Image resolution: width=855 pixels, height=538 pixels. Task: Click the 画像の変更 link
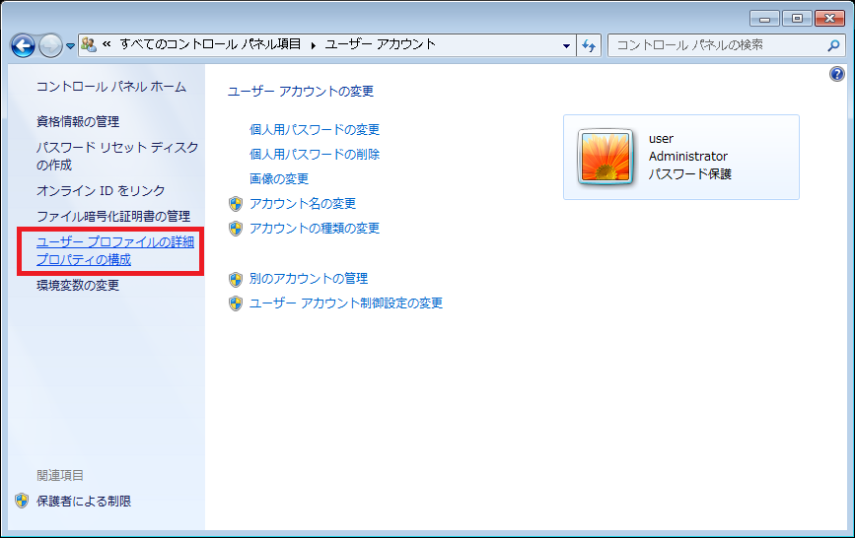click(279, 178)
